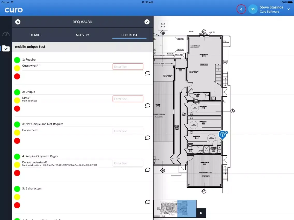The width and height of the screenshot is (294, 220).
Task: Click the 12:31 AM clock
Action: click(x=147, y=2)
